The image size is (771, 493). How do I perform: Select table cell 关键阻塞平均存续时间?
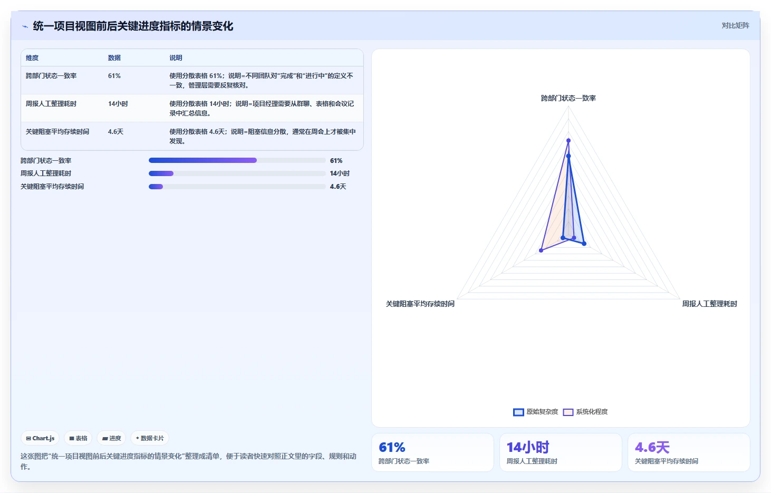click(57, 132)
